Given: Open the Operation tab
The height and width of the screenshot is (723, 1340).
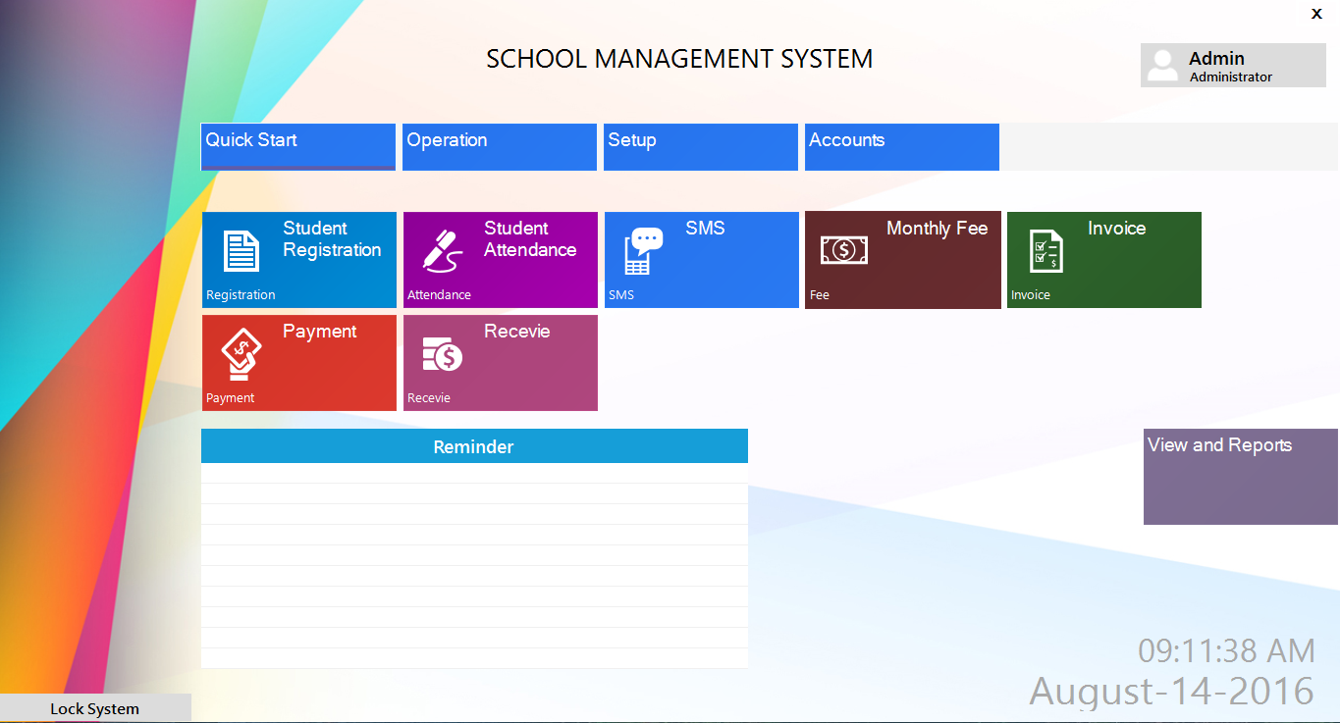Looking at the screenshot, I should pos(500,146).
